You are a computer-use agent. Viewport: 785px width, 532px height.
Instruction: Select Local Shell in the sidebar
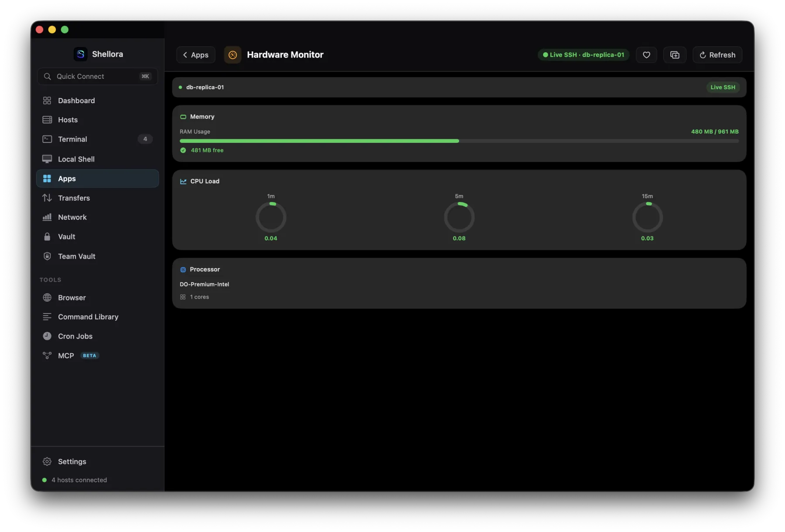coord(98,159)
